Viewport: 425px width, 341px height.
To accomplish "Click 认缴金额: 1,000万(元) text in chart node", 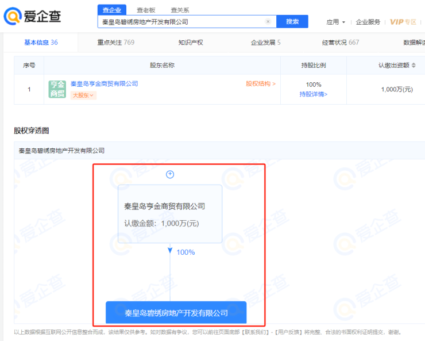I will (161, 224).
